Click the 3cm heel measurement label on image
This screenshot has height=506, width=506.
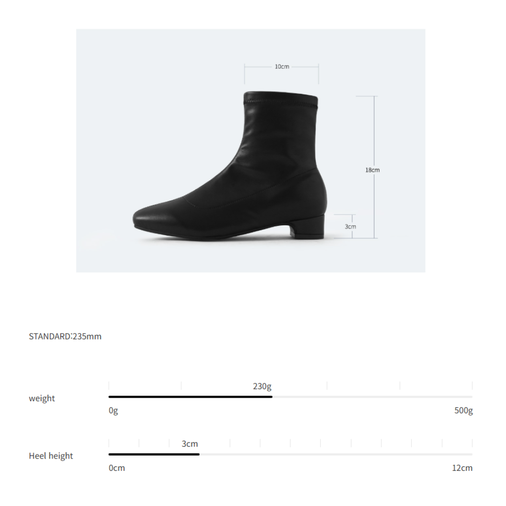tap(350, 226)
